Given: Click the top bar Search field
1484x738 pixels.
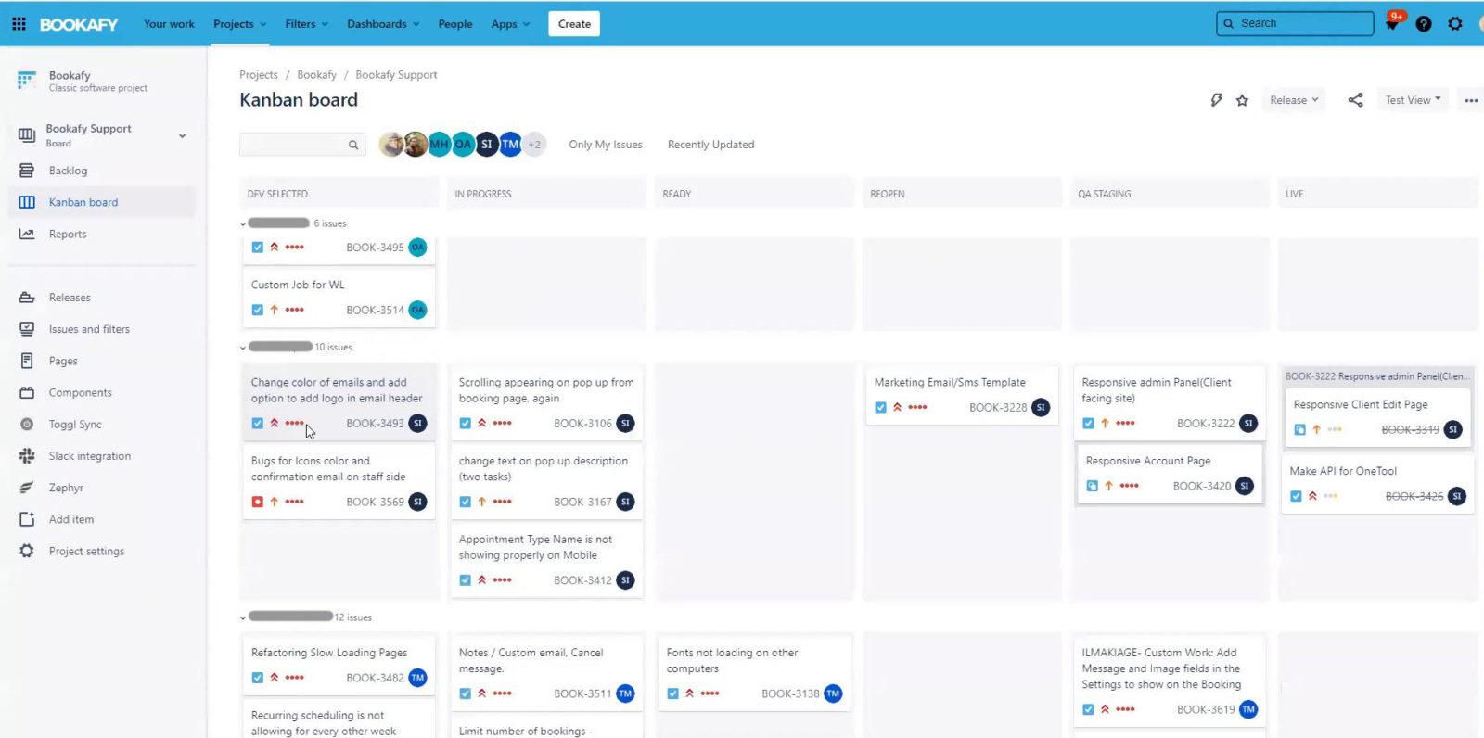Looking at the screenshot, I should [1295, 24].
